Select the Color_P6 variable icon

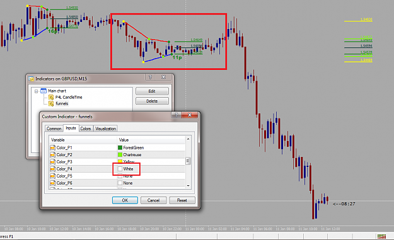(x=52, y=183)
